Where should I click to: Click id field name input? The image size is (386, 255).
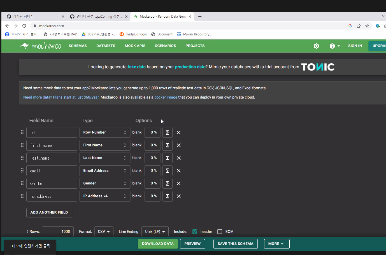point(52,132)
